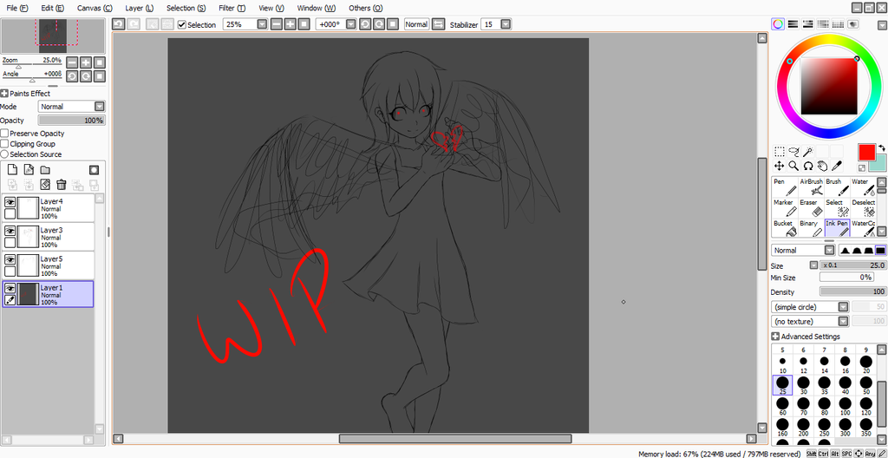
Task: Open the Layer menu
Action: (x=140, y=9)
